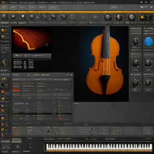Toggle the checkbox beside the blue highlighted row

[13, 103]
